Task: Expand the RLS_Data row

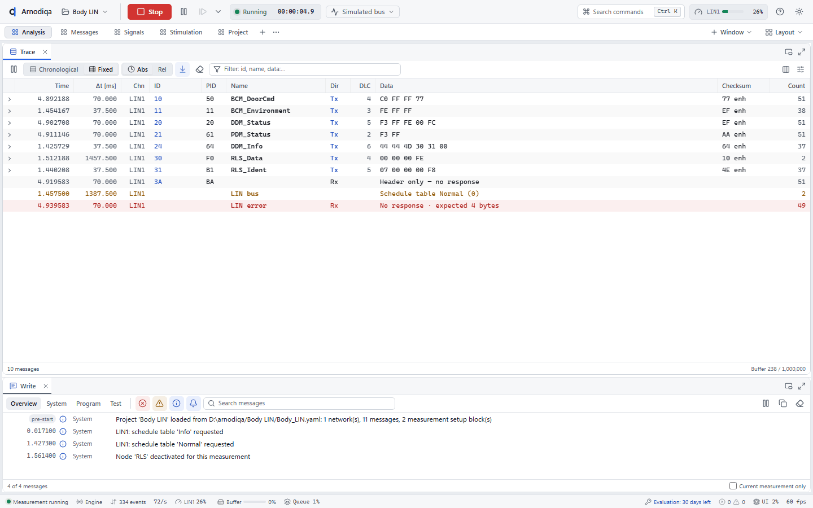Action: [x=10, y=158]
